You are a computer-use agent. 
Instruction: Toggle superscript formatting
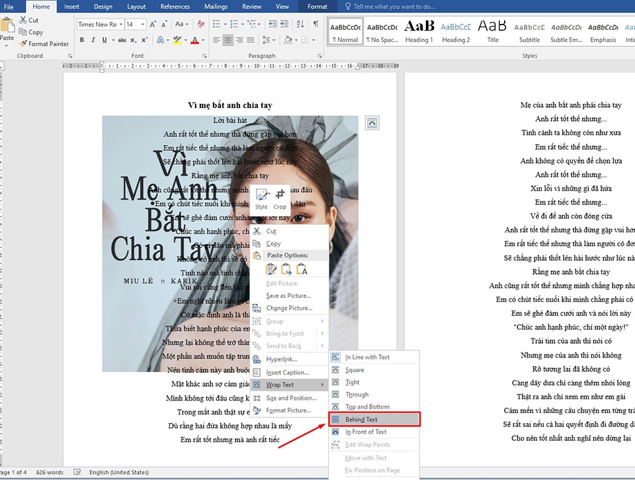pyautogui.click(x=145, y=40)
